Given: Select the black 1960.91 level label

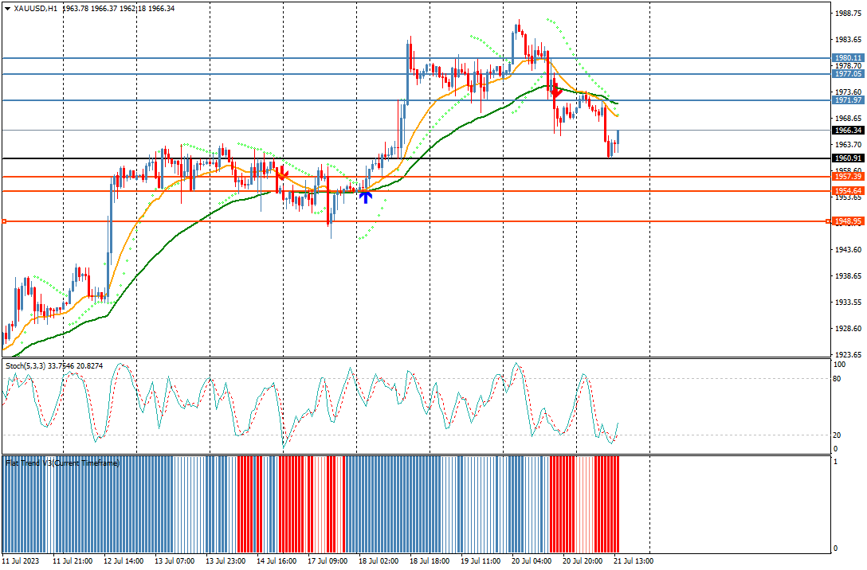Looking at the screenshot, I should [x=848, y=158].
